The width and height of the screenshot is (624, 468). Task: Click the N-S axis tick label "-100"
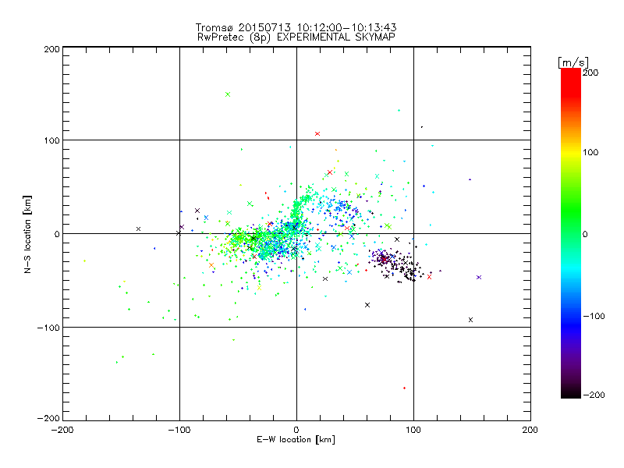pos(48,328)
